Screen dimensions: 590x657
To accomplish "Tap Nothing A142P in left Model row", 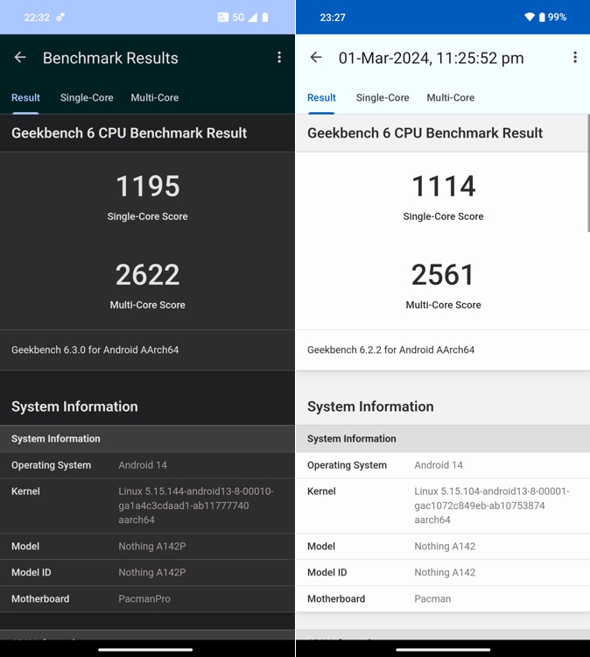I will pyautogui.click(x=152, y=547).
